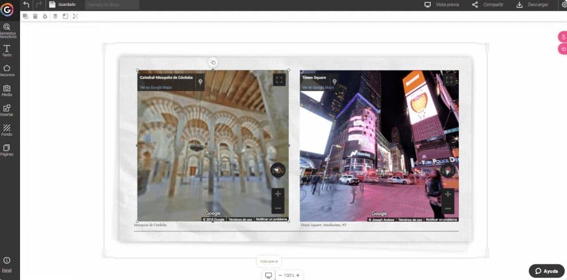The width and height of the screenshot is (567, 280).
Task: Enter fullscreen on the Times Square view
Action: click(x=449, y=80)
